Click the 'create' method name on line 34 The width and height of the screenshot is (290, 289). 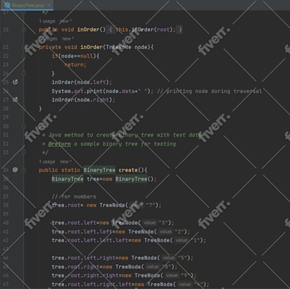(x=128, y=170)
